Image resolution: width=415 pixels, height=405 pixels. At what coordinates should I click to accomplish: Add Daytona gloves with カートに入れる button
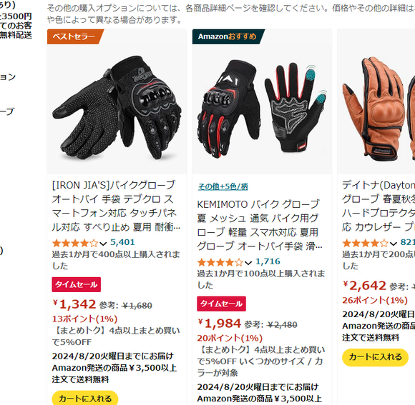[x=376, y=357]
